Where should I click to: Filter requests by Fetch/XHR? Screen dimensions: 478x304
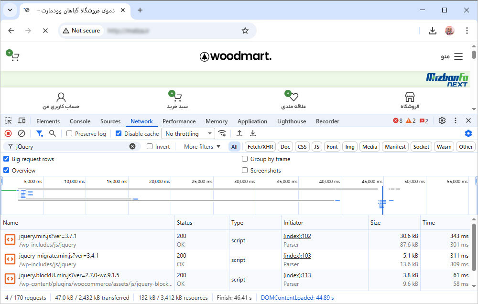[261, 147]
